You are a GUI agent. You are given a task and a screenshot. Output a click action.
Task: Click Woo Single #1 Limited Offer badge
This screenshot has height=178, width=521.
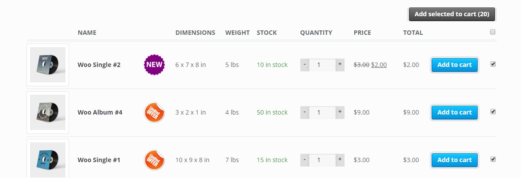(154, 160)
